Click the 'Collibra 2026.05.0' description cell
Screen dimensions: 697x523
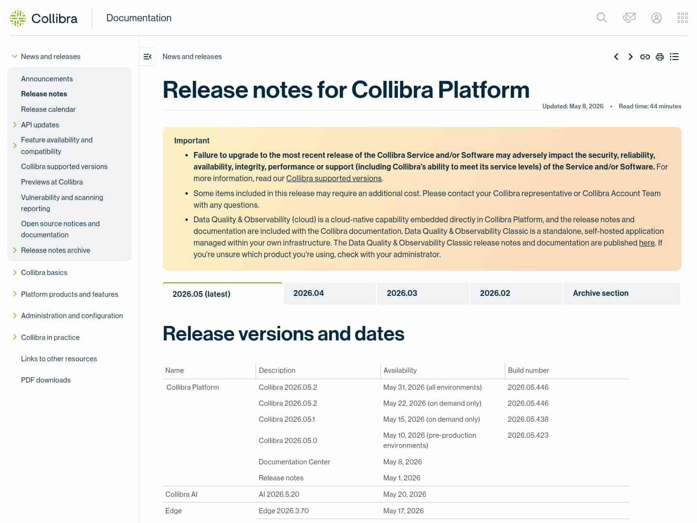[288, 440]
